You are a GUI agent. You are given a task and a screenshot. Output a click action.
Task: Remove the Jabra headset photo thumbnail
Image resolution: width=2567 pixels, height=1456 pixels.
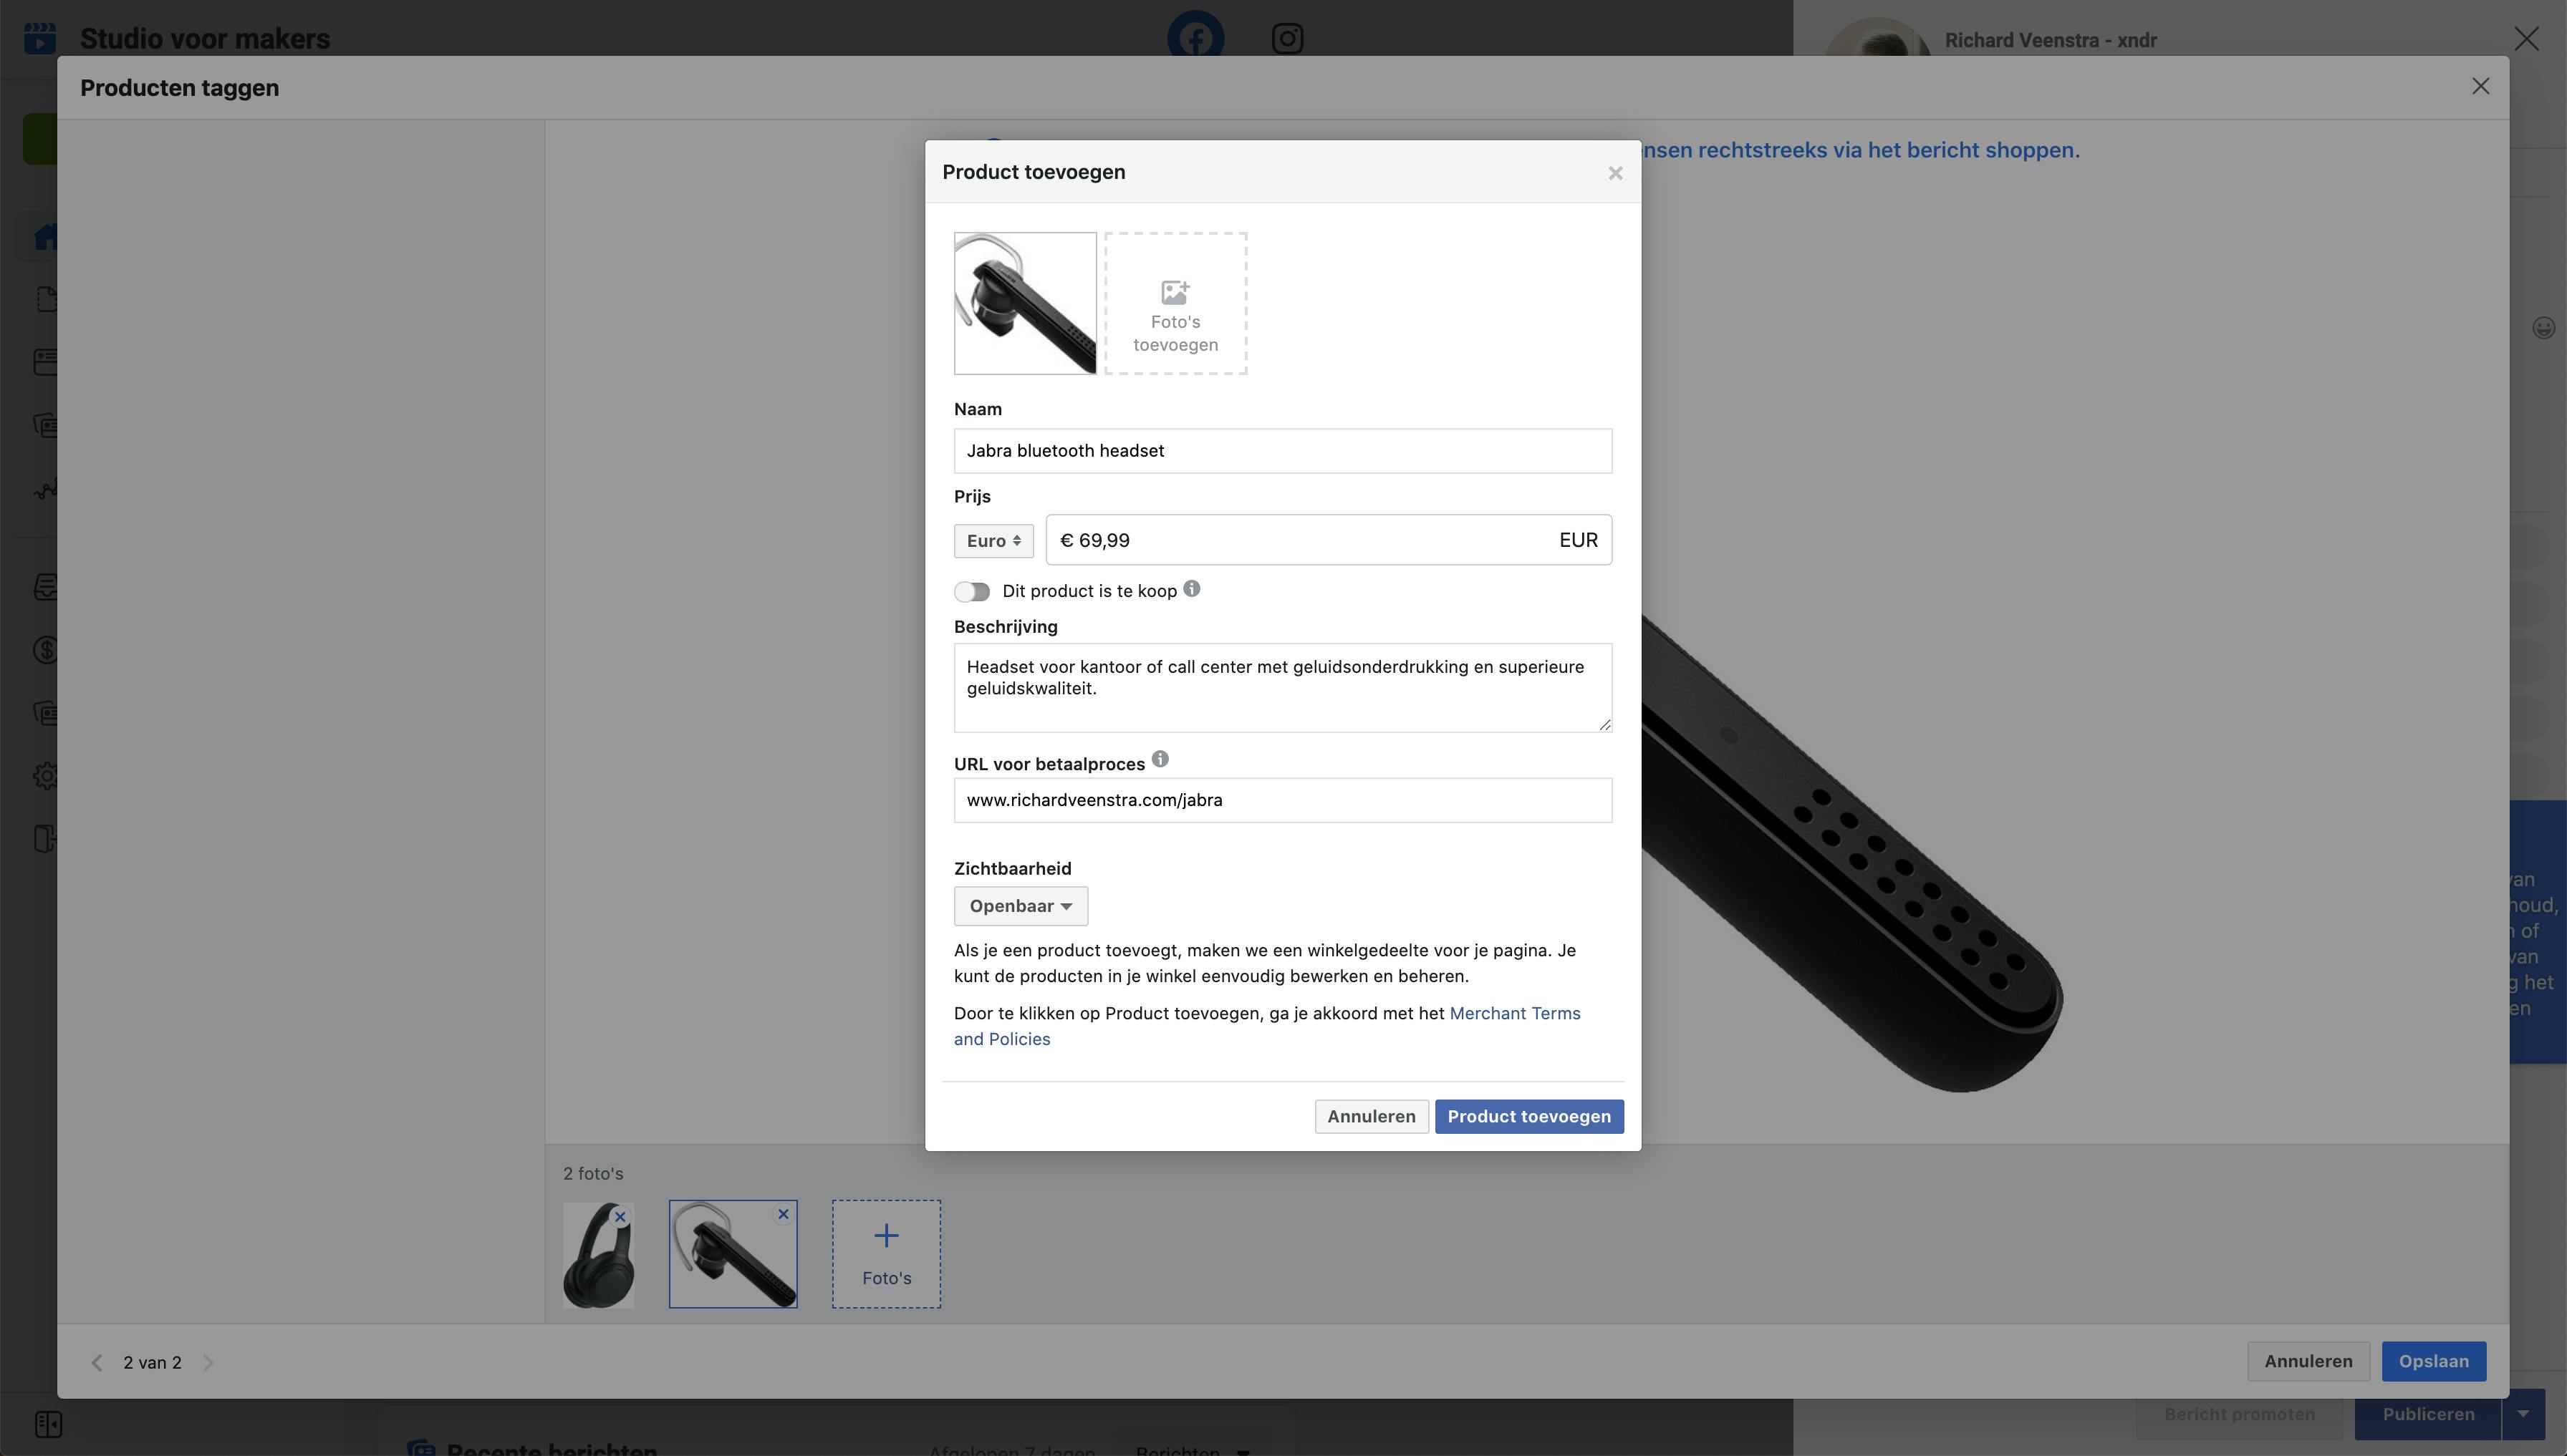click(x=784, y=1214)
